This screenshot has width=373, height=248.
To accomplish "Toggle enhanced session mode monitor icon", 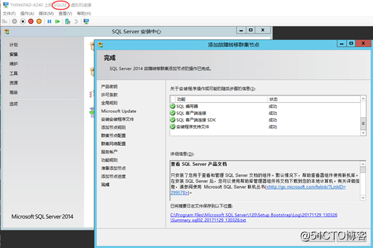I will 86,22.
